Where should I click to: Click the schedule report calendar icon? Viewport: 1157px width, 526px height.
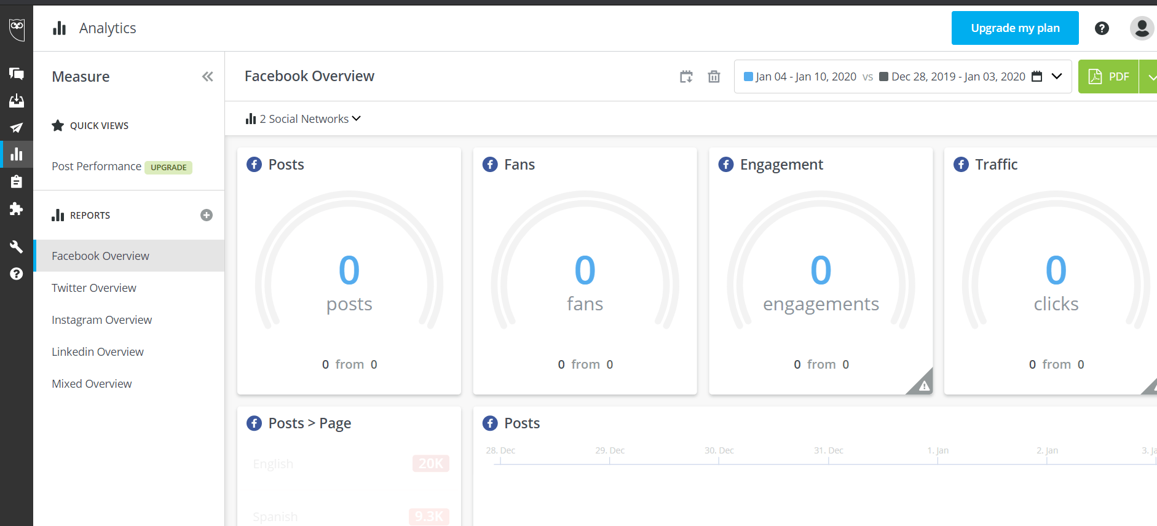(x=686, y=77)
